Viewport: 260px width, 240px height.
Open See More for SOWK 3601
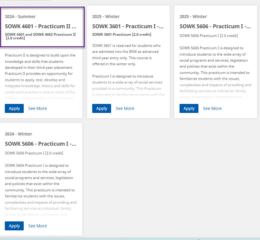tap(125, 108)
